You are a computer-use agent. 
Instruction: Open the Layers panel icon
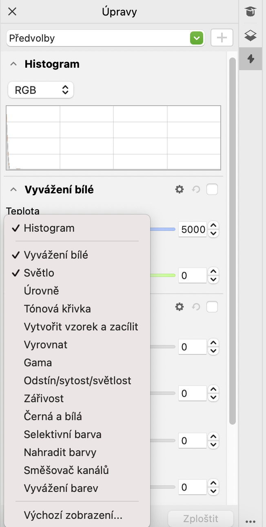250,35
